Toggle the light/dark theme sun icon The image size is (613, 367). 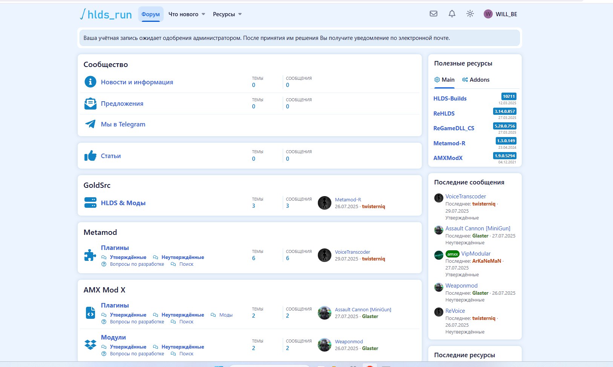coord(470,14)
